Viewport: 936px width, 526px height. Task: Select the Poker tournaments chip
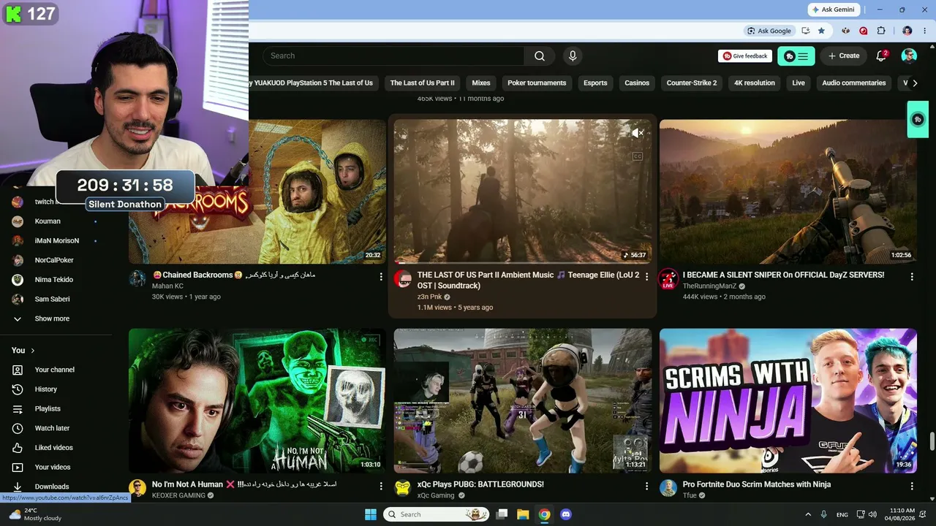537,83
